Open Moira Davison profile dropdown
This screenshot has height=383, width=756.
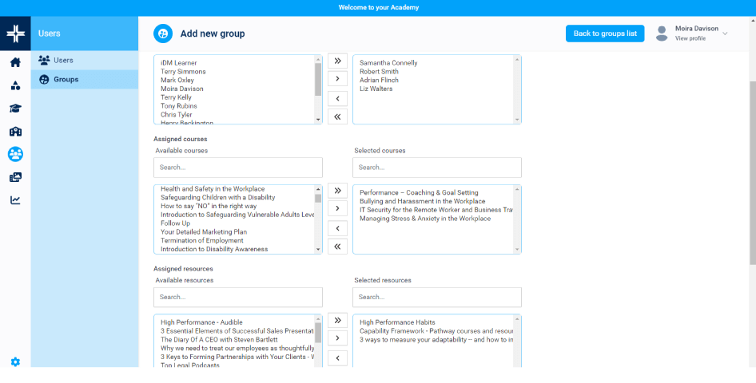[x=725, y=34]
